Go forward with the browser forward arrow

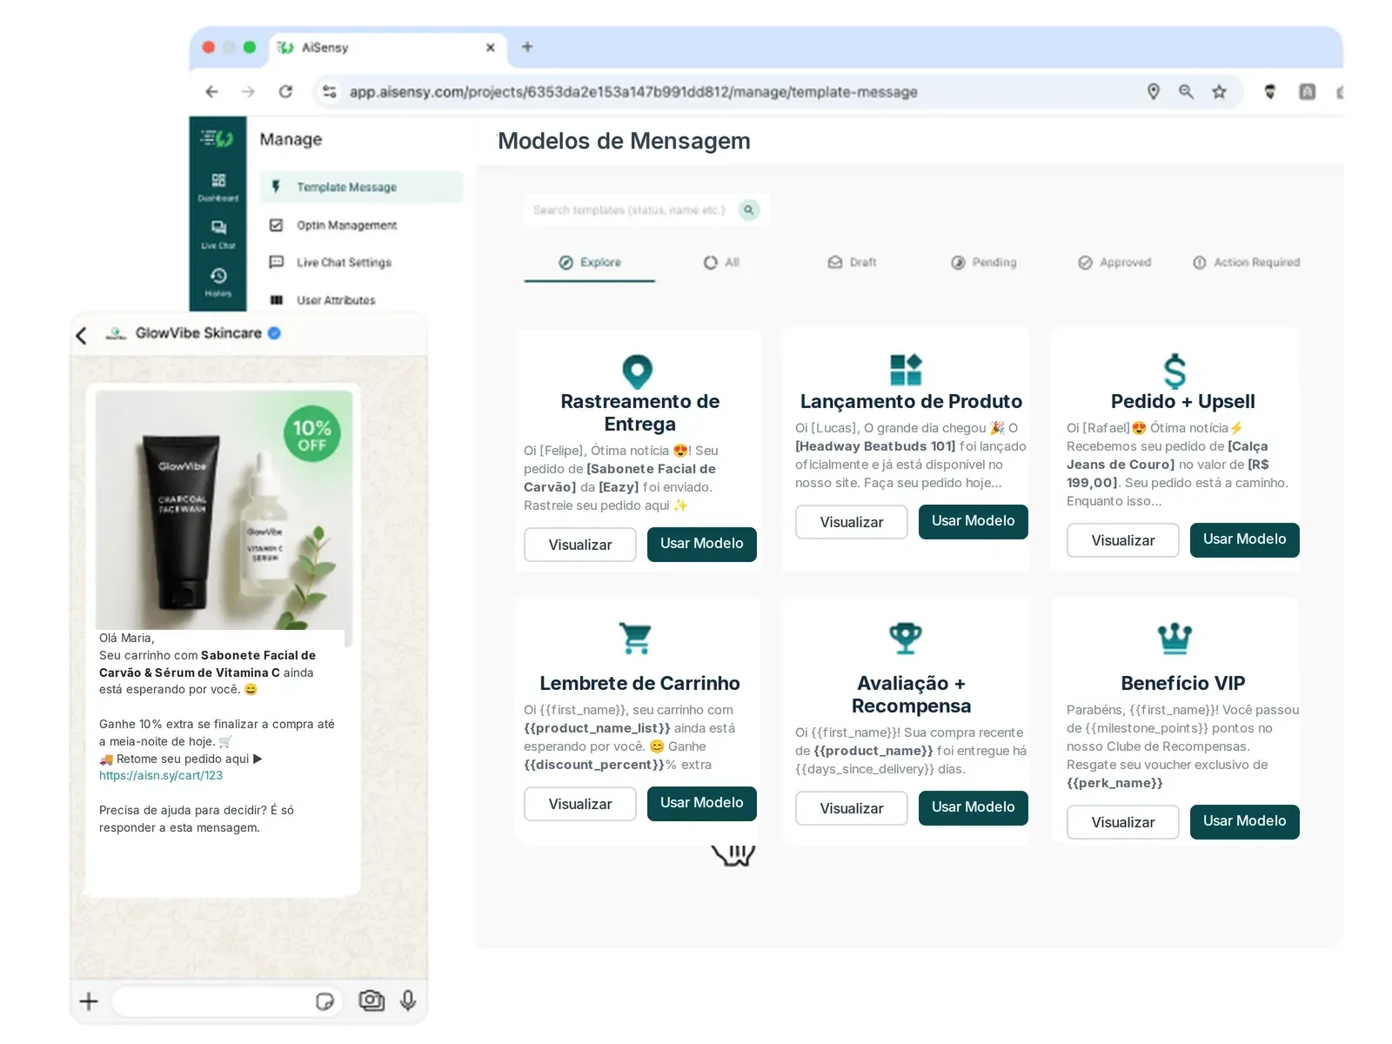(249, 91)
